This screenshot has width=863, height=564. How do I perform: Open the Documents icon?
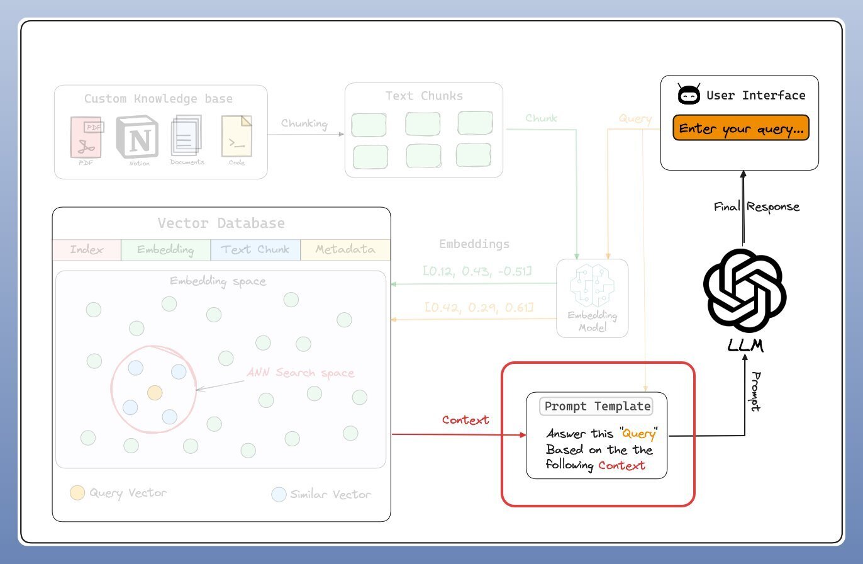coord(185,135)
